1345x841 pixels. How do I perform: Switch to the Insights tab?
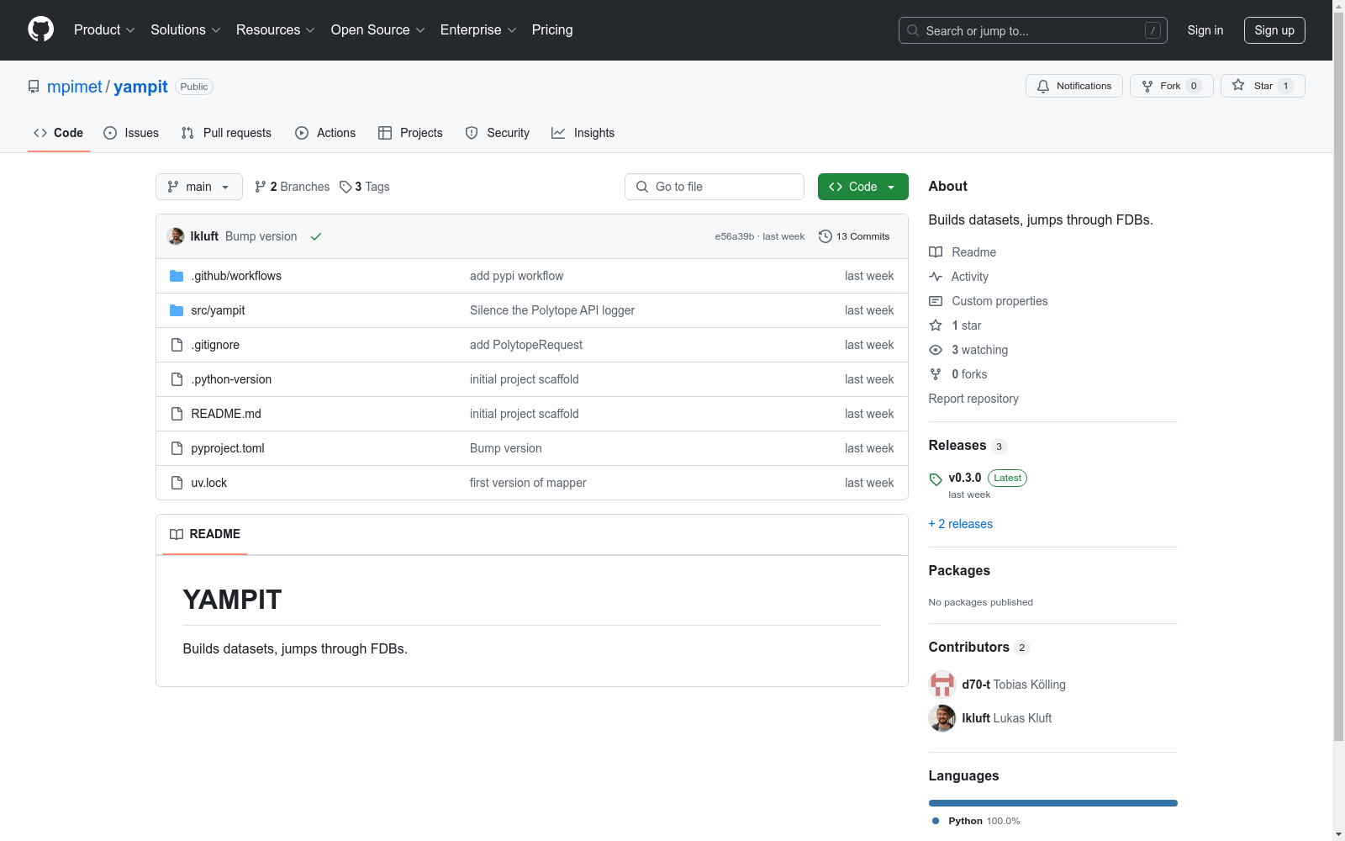tap(583, 133)
